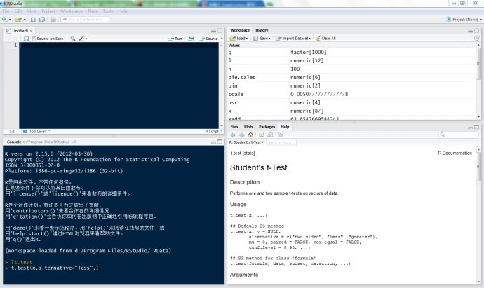
Task: Switch to the Packages tab
Action: coord(267,127)
